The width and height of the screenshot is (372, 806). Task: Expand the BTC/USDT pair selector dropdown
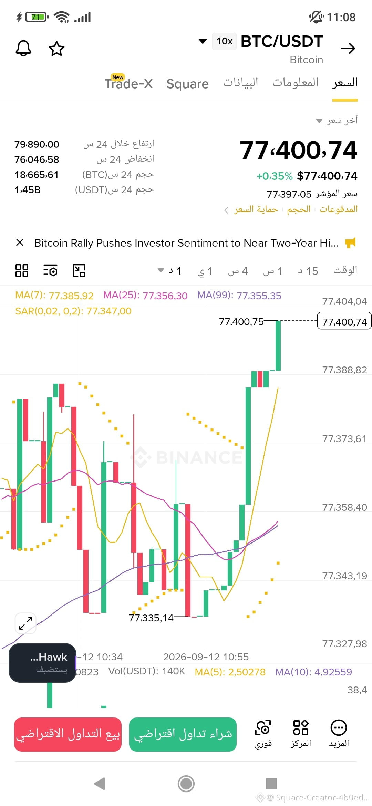pyautogui.click(x=203, y=41)
